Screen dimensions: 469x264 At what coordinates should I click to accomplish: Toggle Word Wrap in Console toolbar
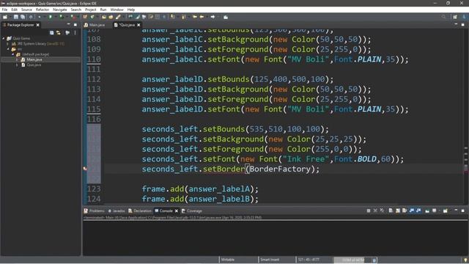(x=404, y=210)
